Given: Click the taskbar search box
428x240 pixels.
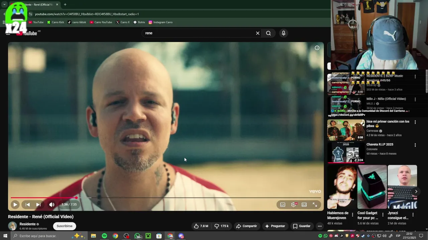Looking at the screenshot, I should coord(48,236).
